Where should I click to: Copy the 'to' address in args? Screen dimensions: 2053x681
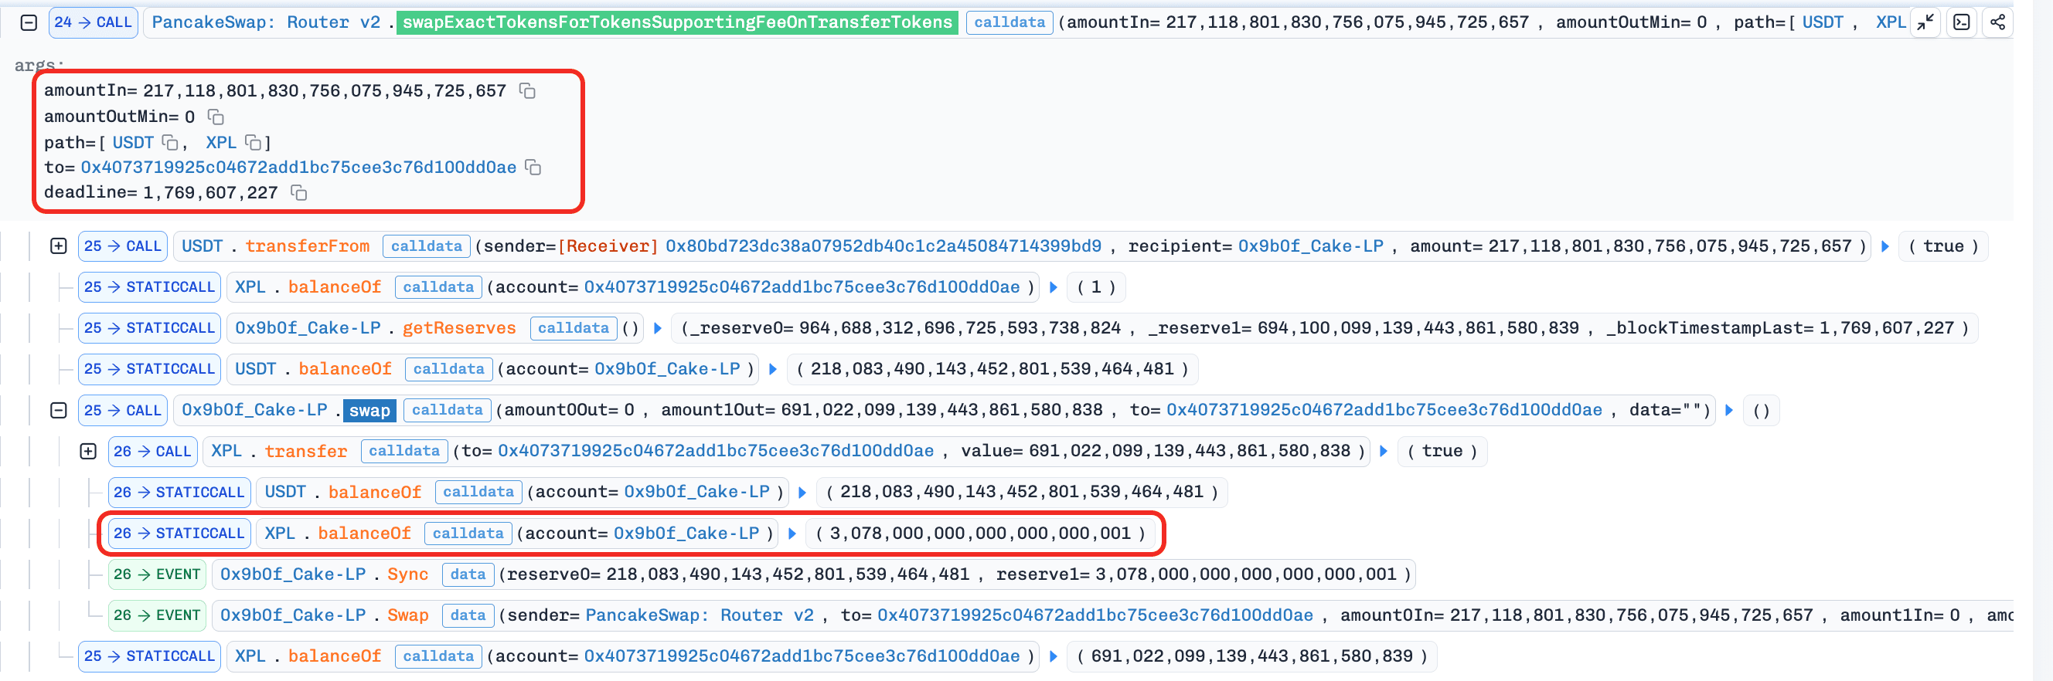point(533,168)
